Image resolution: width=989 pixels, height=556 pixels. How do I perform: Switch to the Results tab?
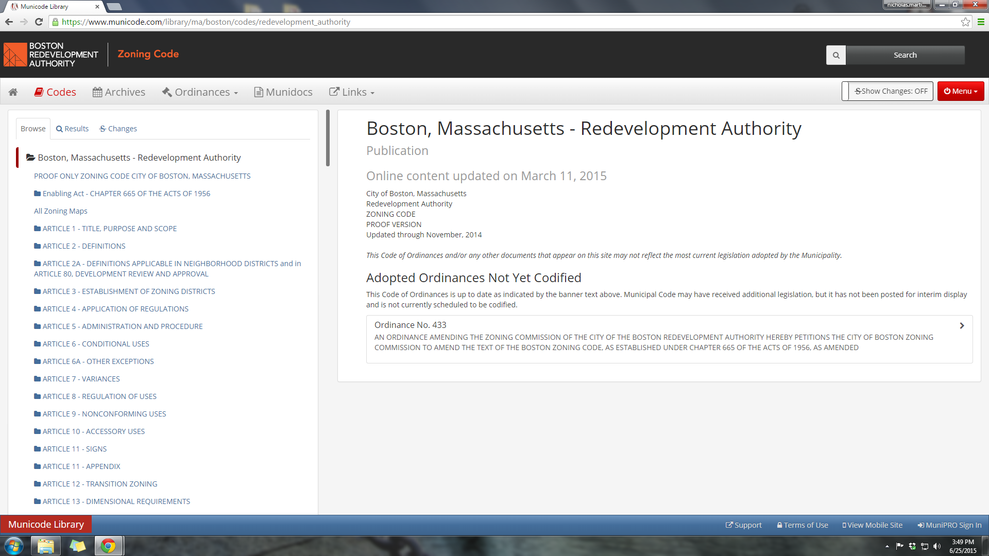click(72, 129)
